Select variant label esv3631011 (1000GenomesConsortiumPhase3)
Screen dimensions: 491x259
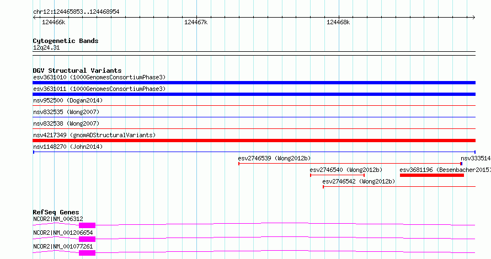click(x=99, y=89)
